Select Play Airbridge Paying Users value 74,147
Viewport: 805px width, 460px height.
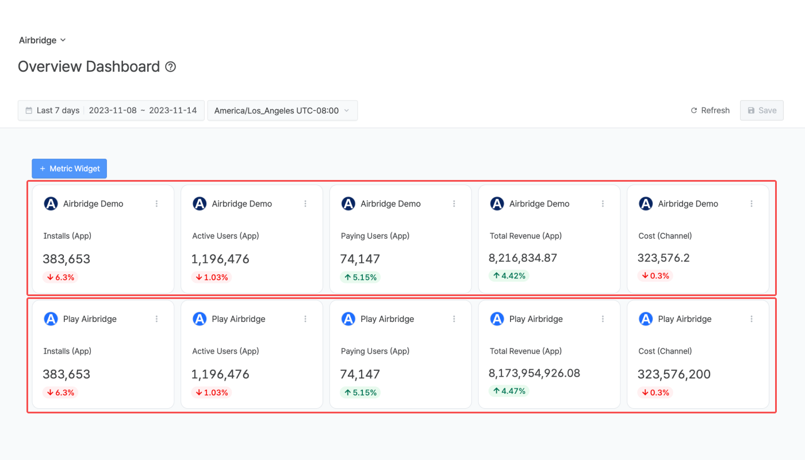click(360, 374)
